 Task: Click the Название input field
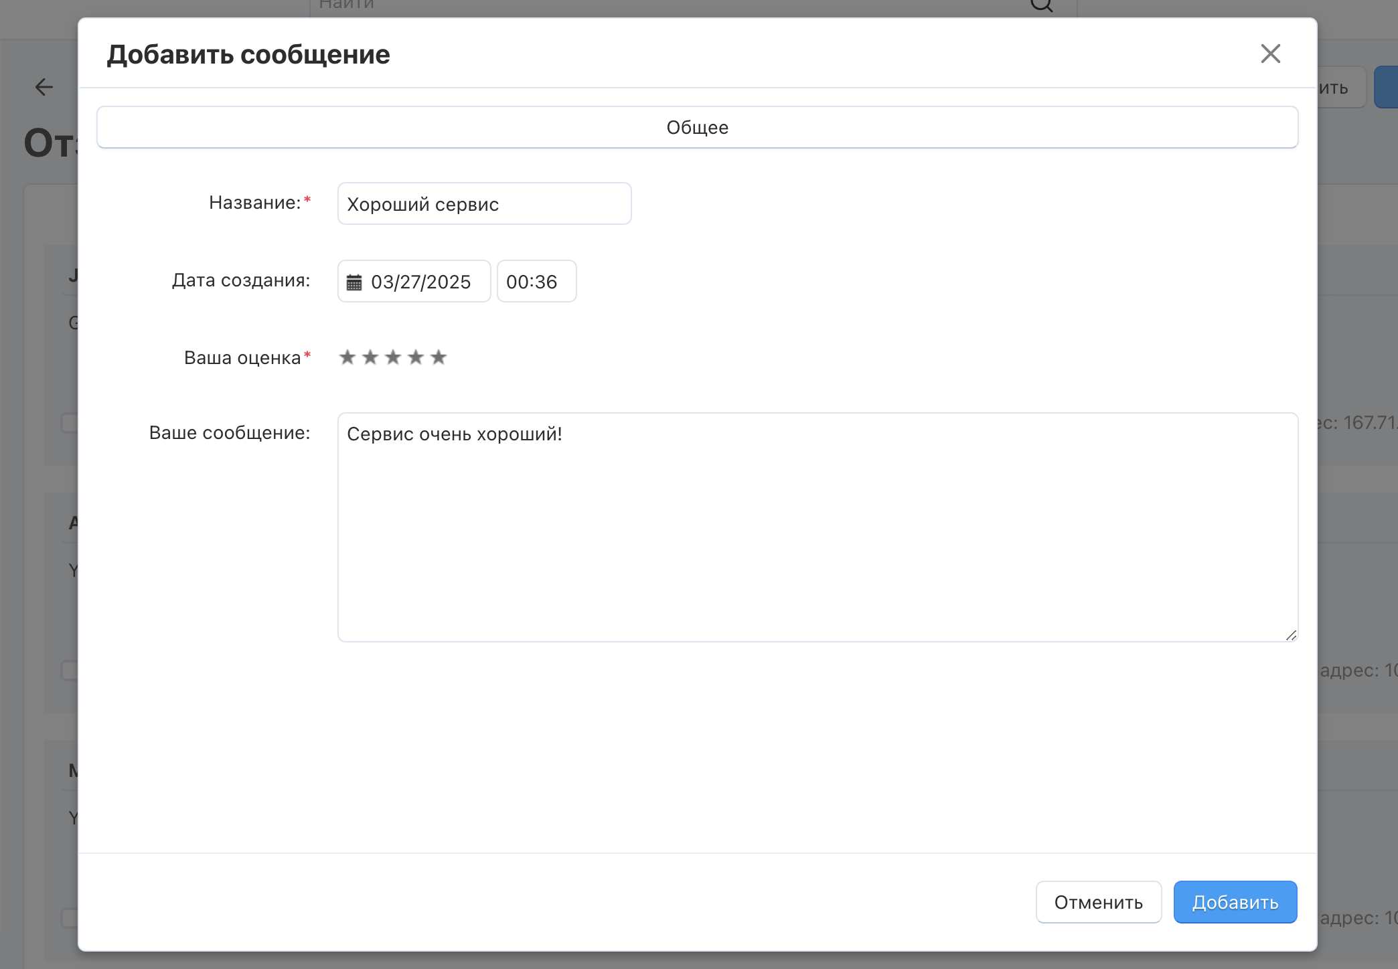point(484,204)
